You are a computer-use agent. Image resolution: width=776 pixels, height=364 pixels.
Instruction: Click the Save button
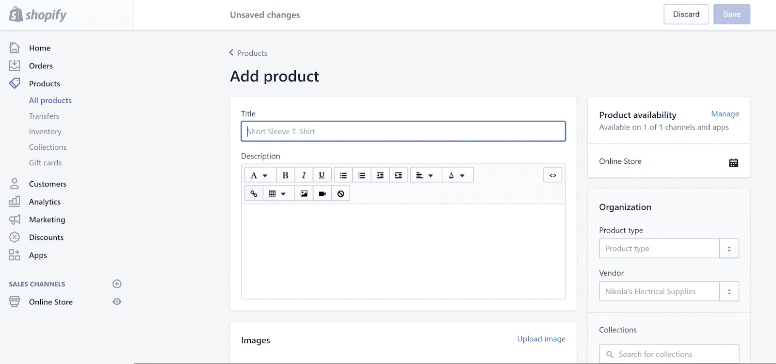[732, 15]
